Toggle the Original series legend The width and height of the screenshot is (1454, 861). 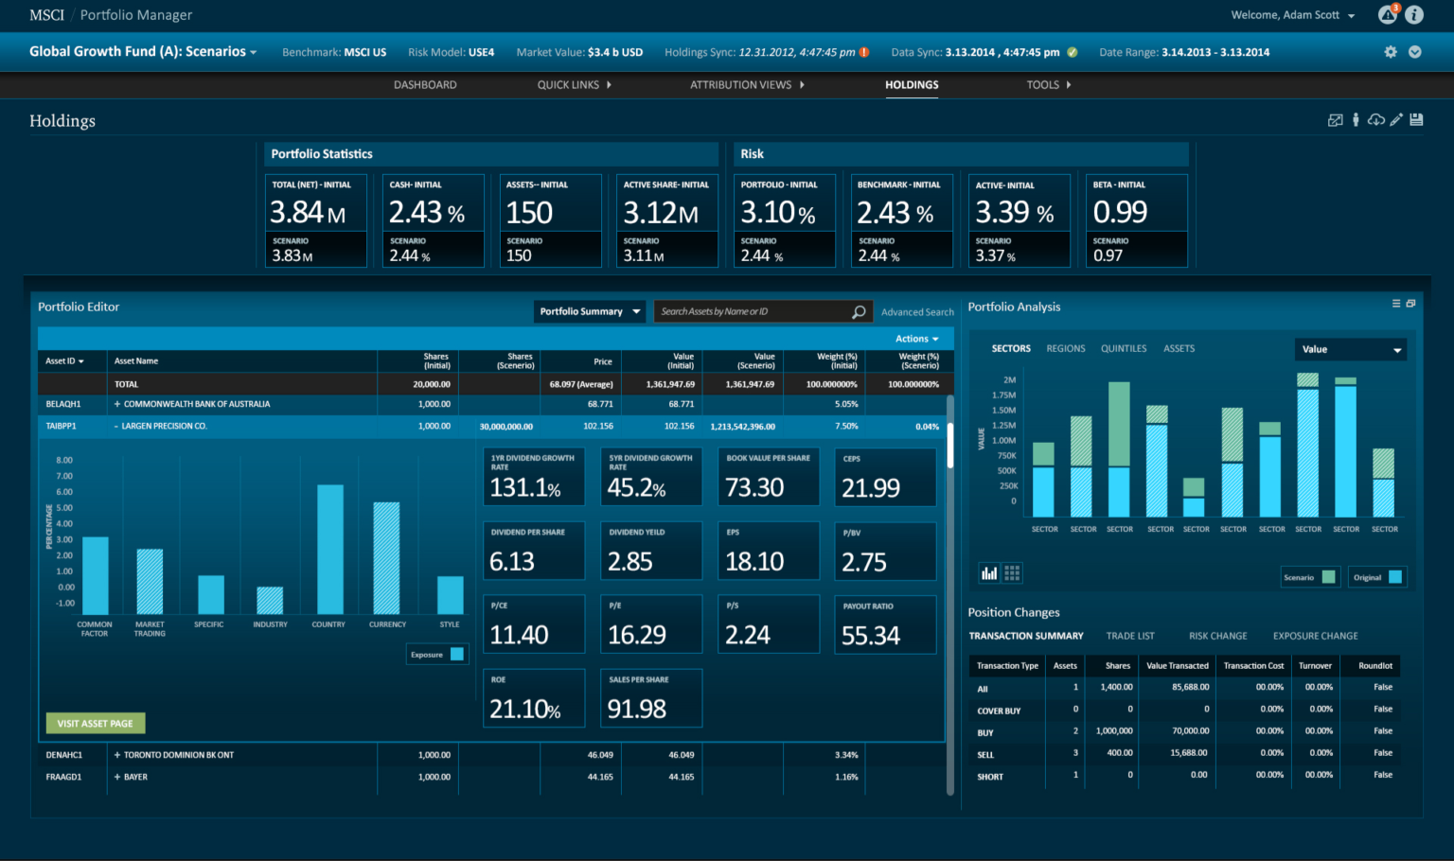[1377, 577]
